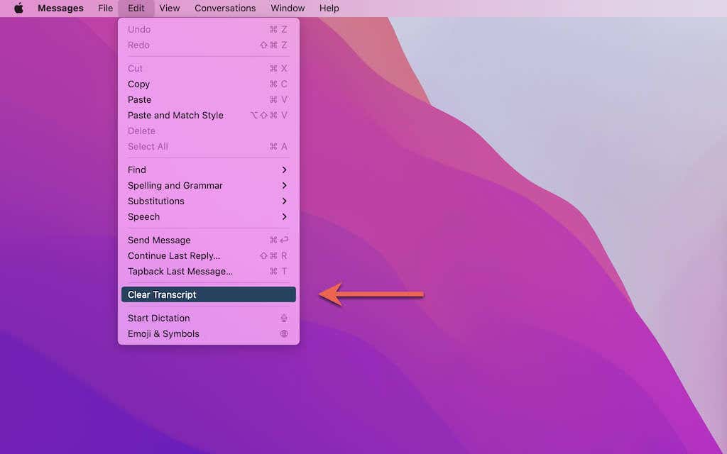This screenshot has width=727, height=454.
Task: Choose Start Dictation
Action: pyautogui.click(x=209, y=319)
